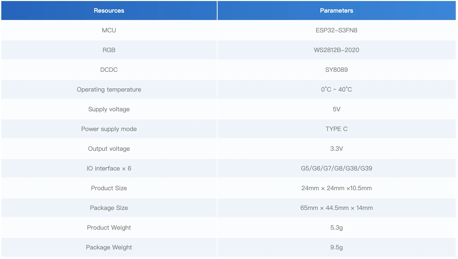This screenshot has height=259, width=458.
Task: Select the ESP32-S3FN8 value cell
Action: pyautogui.click(x=336, y=30)
